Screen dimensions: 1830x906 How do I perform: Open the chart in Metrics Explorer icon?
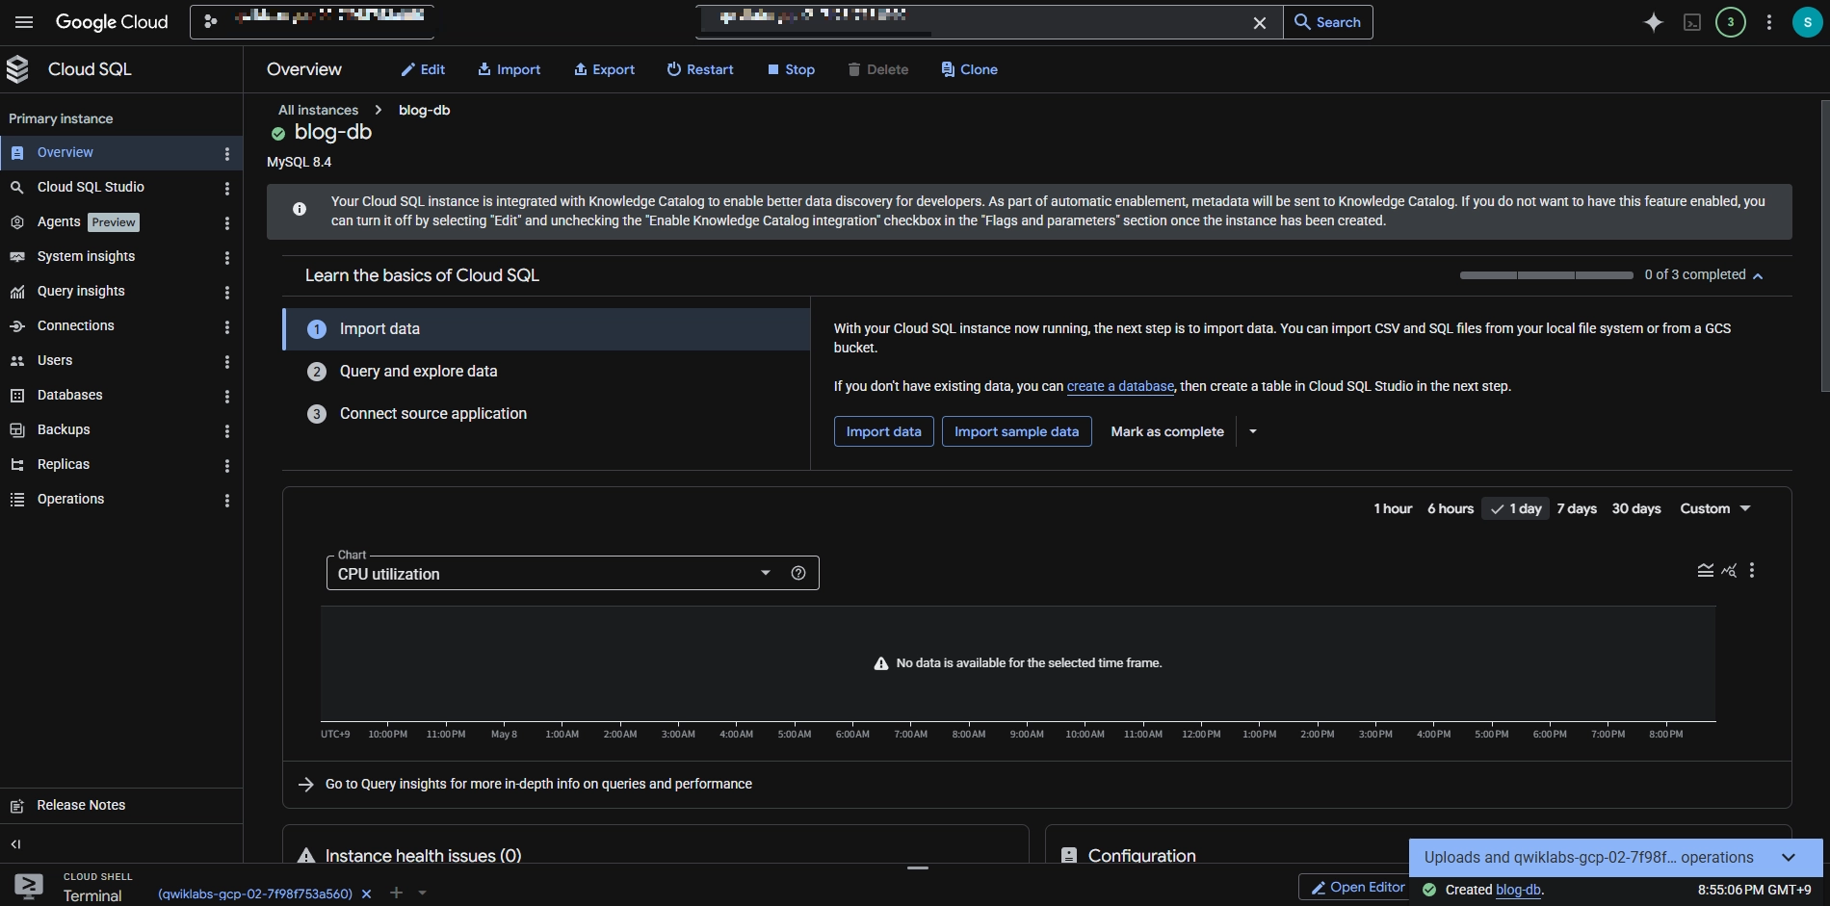pyautogui.click(x=1729, y=571)
